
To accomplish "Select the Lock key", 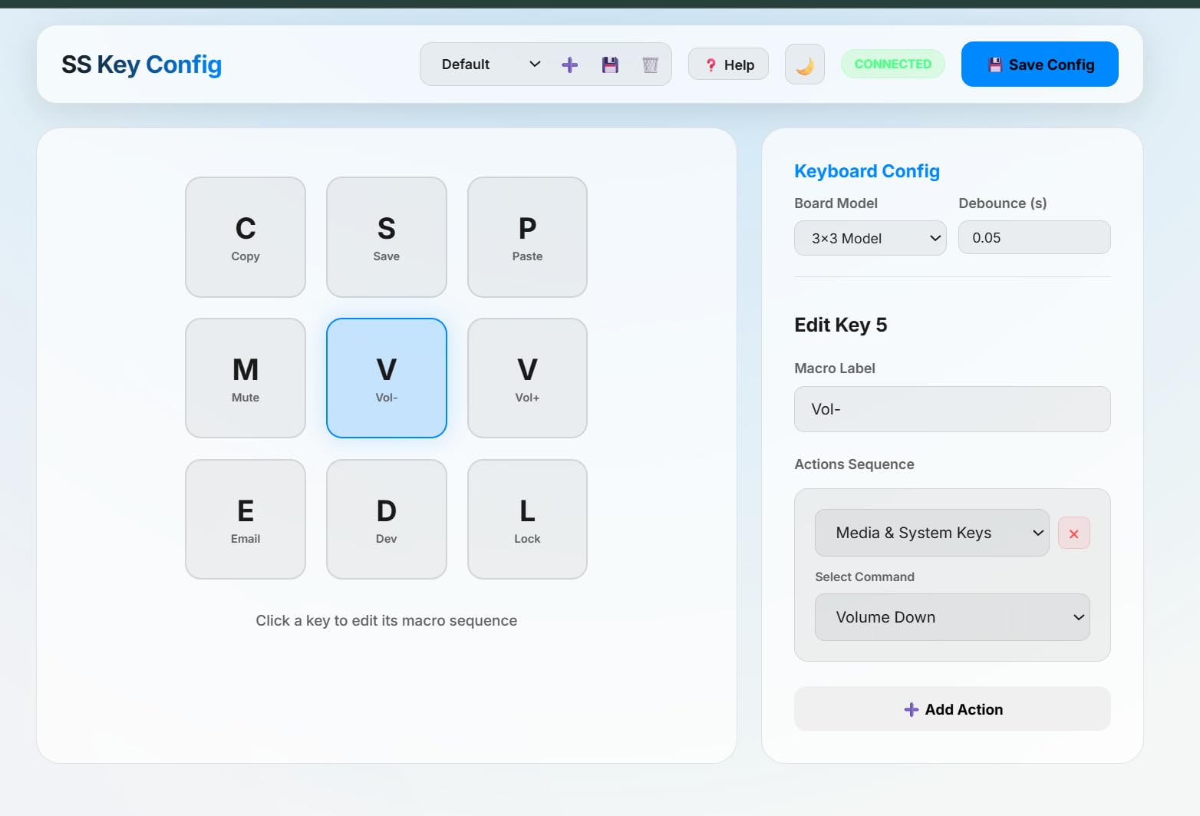I will pyautogui.click(x=527, y=520).
